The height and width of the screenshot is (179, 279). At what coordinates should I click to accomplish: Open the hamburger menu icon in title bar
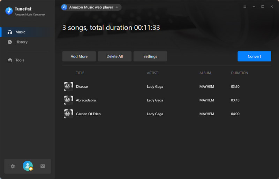point(245,7)
